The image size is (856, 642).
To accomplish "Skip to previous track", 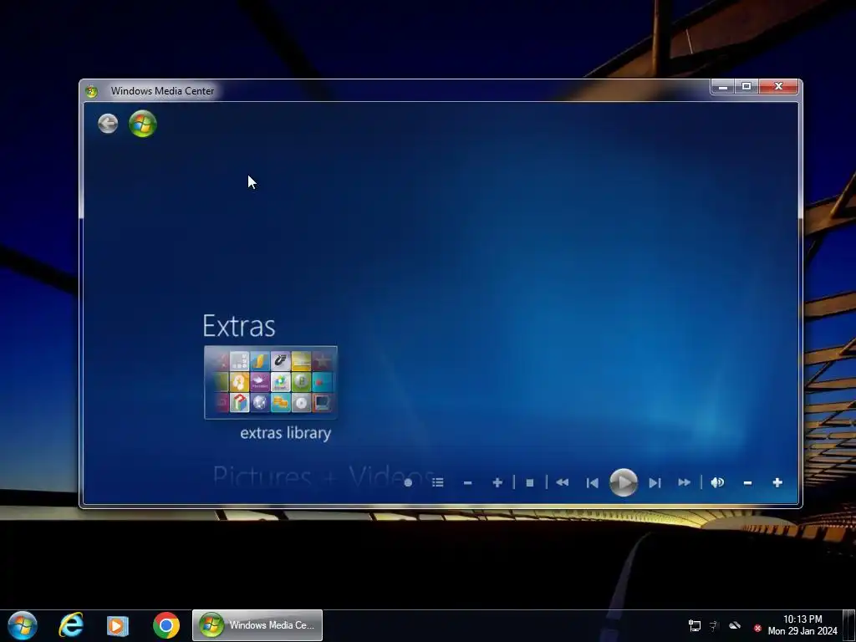I will click(x=593, y=482).
